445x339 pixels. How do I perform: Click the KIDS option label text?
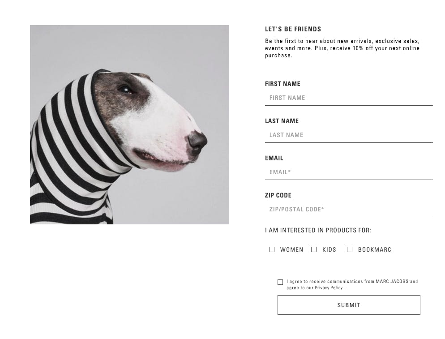(329, 249)
